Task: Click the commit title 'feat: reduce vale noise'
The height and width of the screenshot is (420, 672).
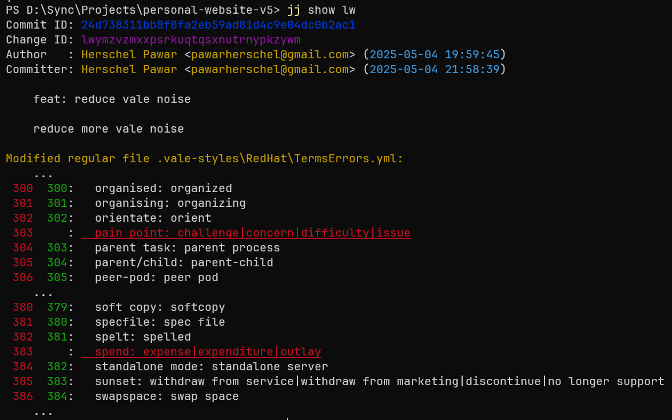Action: pos(112,99)
